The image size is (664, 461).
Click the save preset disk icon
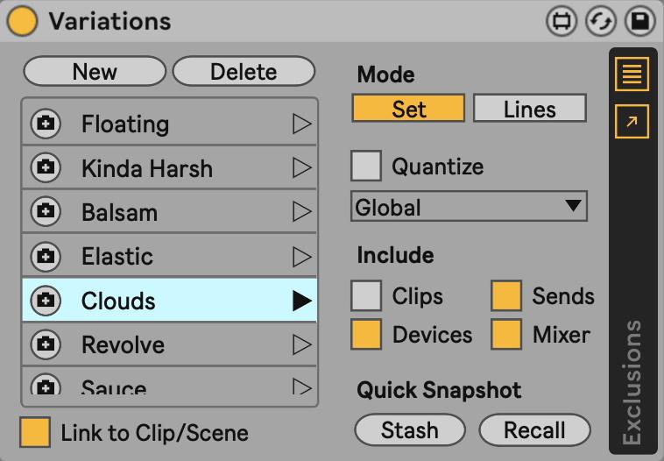pyautogui.click(x=640, y=21)
